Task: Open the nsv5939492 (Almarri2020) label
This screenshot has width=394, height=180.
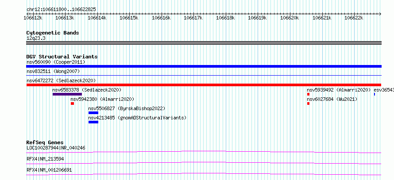Action: click(x=339, y=90)
